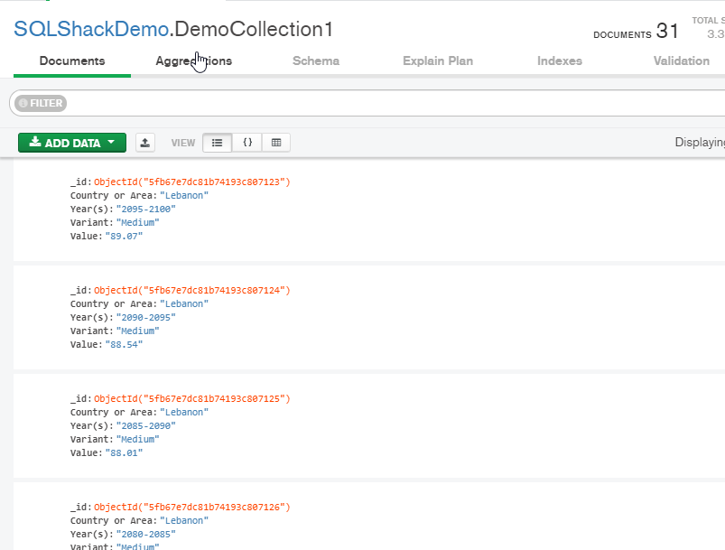Click the Value "89.07" field
Viewport: 725px width, 550px height.
point(124,236)
